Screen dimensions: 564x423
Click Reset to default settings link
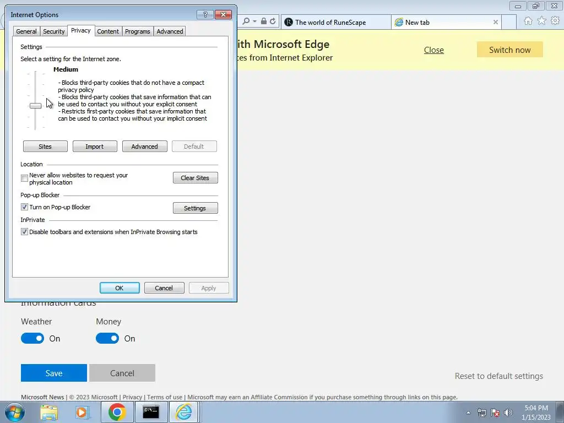coord(499,376)
